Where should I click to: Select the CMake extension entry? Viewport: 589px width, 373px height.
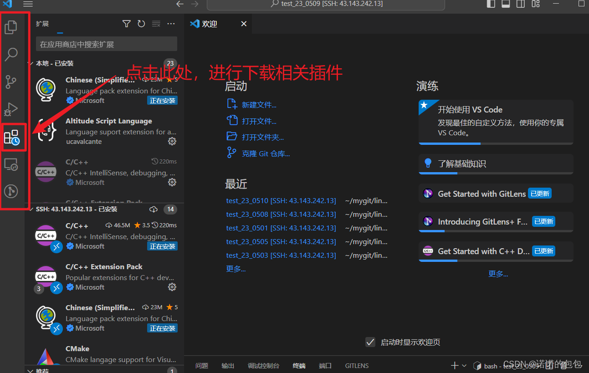[105, 354]
